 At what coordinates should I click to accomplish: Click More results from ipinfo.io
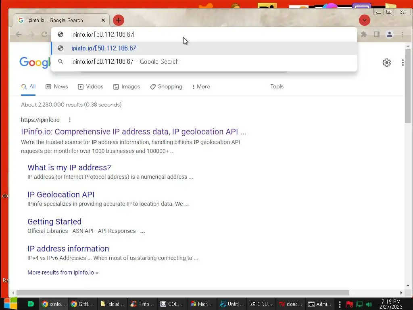click(63, 272)
